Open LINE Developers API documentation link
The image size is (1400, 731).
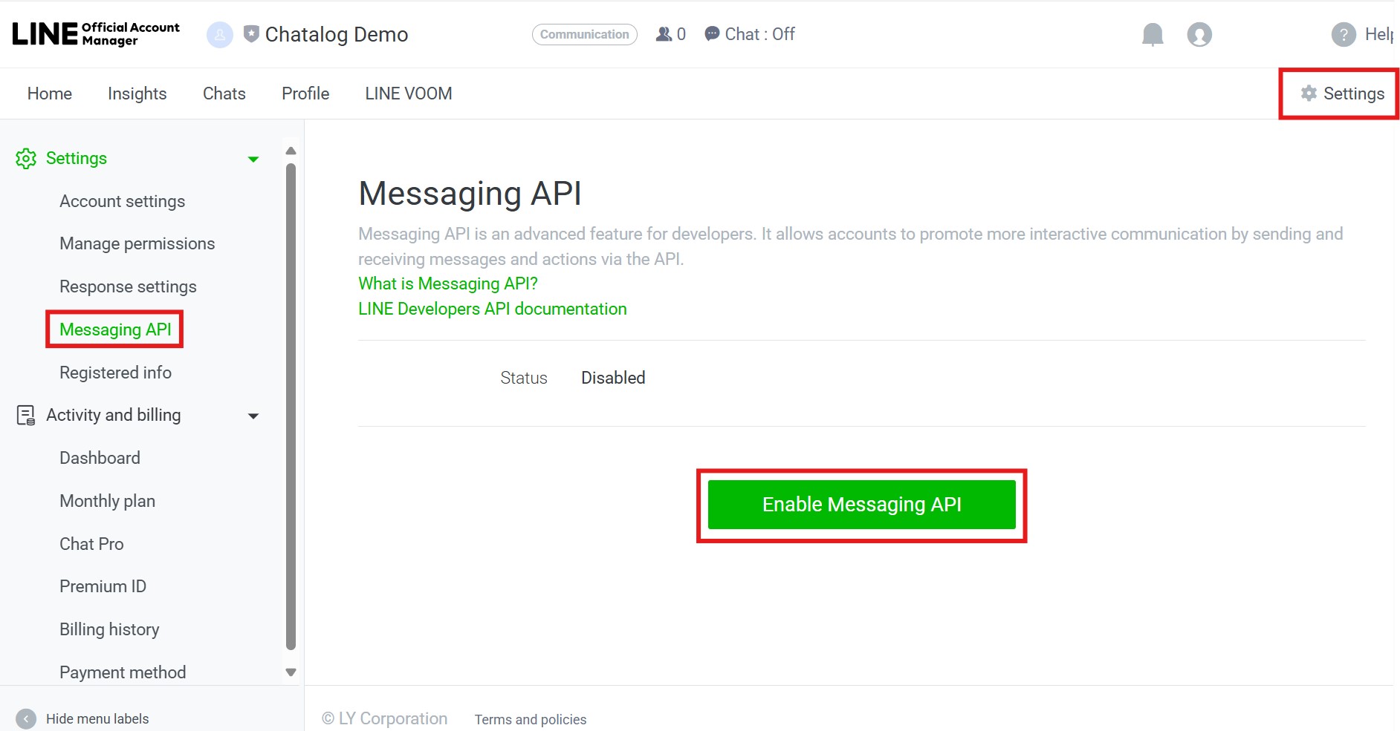point(492,309)
